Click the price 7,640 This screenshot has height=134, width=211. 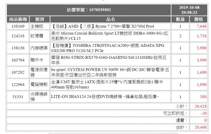[x=202, y=26]
